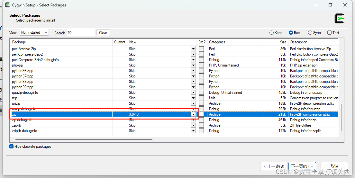The image size is (355, 178).
Task: Open version dropdown for zziplib-debuginfo
Action: click(x=193, y=131)
